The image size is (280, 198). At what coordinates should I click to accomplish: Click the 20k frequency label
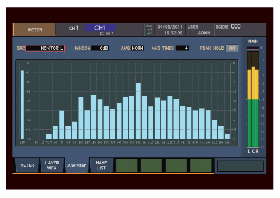[227, 143]
